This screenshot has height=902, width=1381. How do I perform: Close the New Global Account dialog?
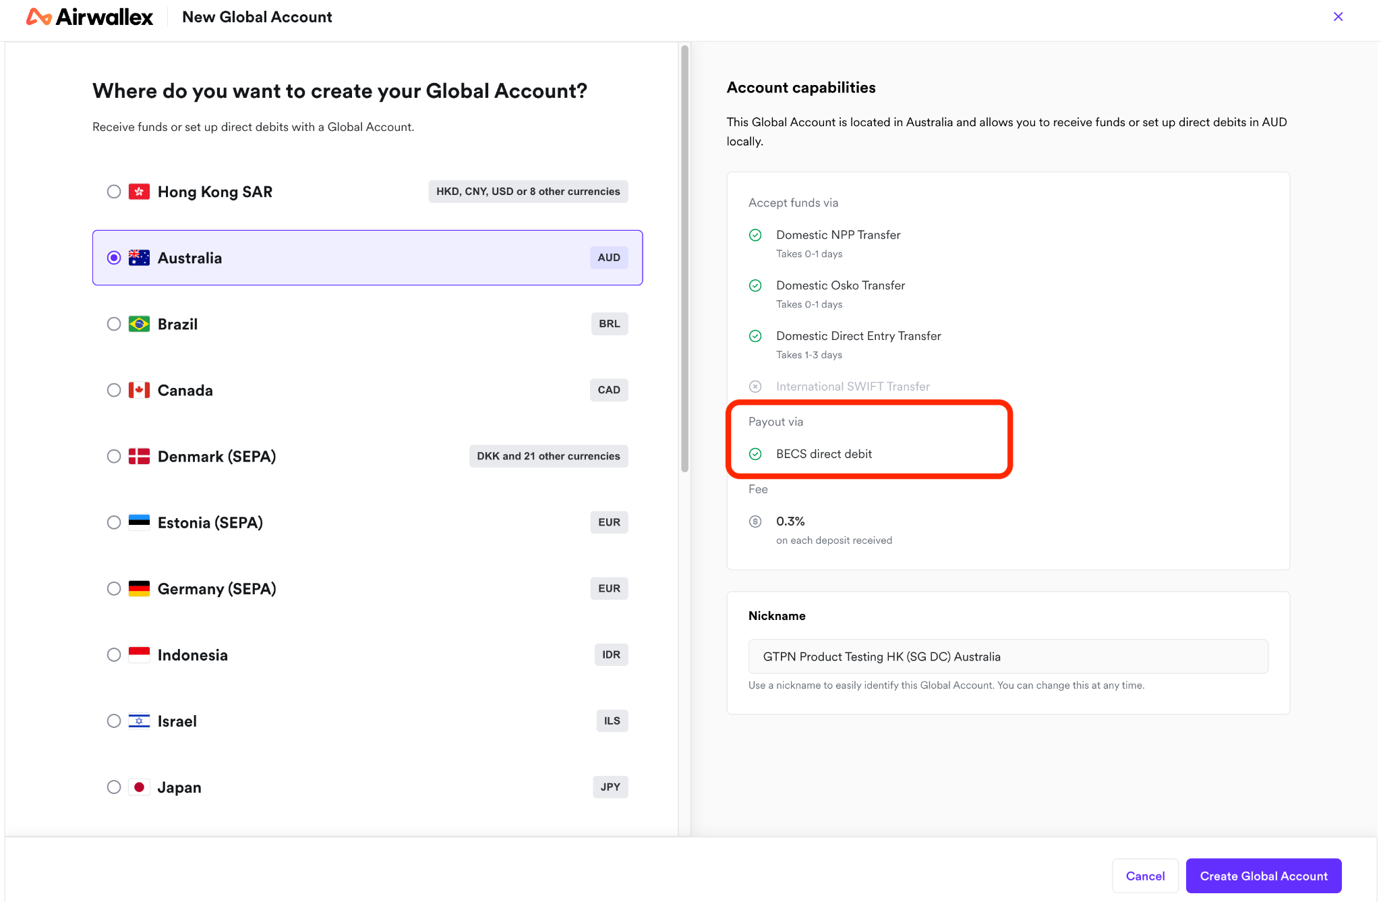pos(1338,17)
